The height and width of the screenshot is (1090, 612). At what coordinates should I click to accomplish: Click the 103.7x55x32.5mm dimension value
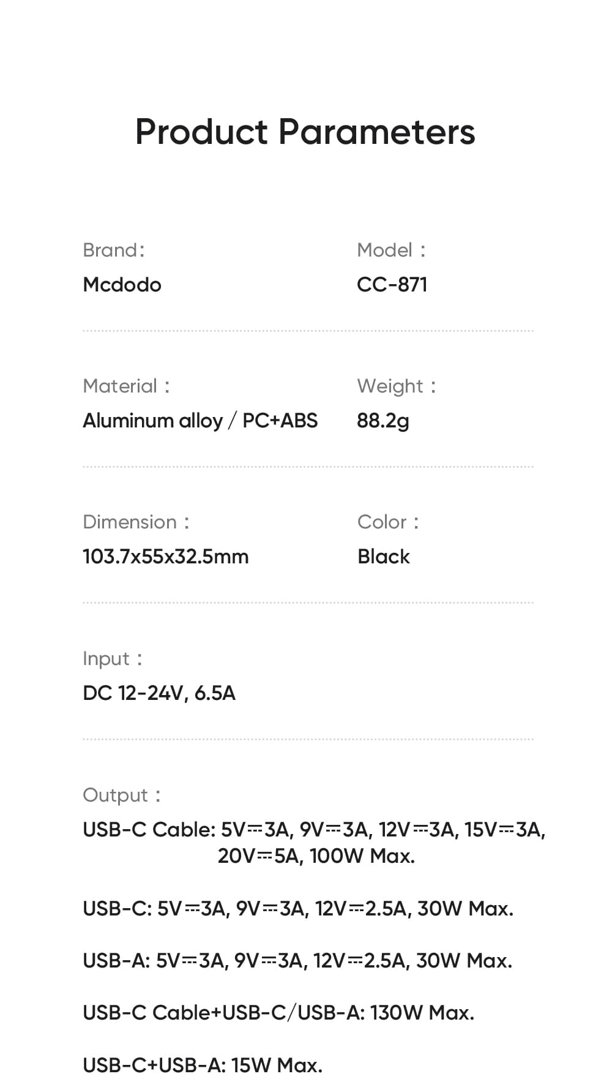click(x=166, y=557)
